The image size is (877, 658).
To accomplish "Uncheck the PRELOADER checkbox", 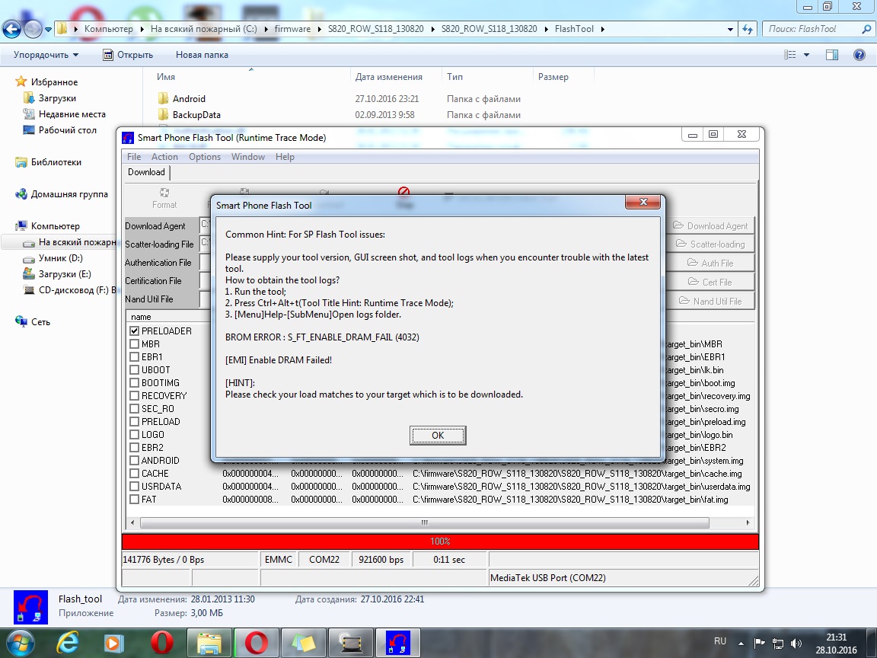I will click(x=135, y=331).
